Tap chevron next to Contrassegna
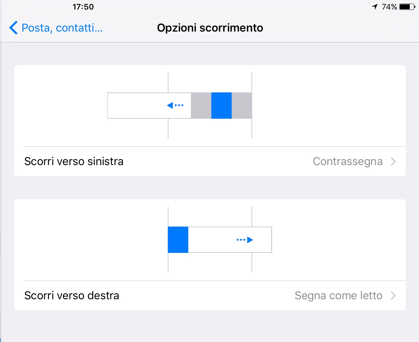 pos(393,161)
